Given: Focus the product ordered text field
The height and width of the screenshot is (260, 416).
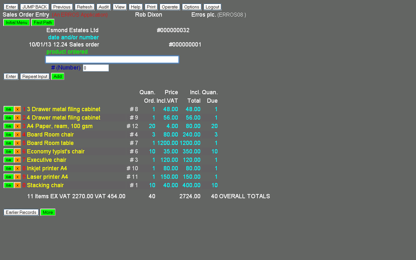Looking at the screenshot, I should pos(112,59).
